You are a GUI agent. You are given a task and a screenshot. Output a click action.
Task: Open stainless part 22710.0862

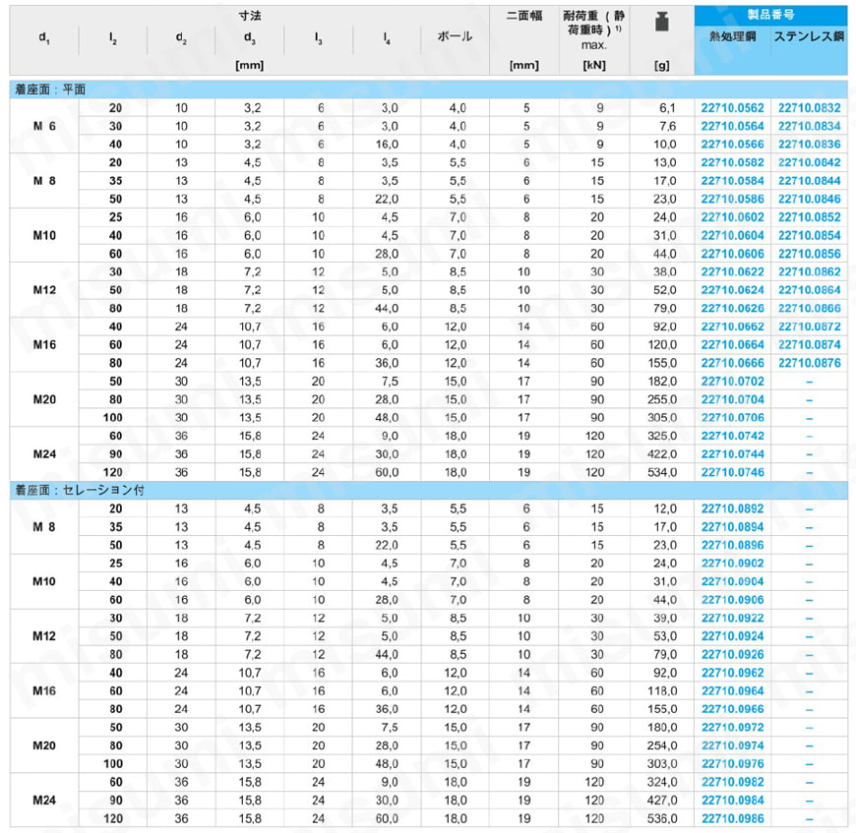(x=810, y=271)
